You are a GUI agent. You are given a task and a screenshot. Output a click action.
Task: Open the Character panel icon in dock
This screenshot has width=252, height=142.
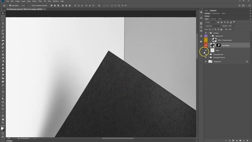[x=201, y=18]
